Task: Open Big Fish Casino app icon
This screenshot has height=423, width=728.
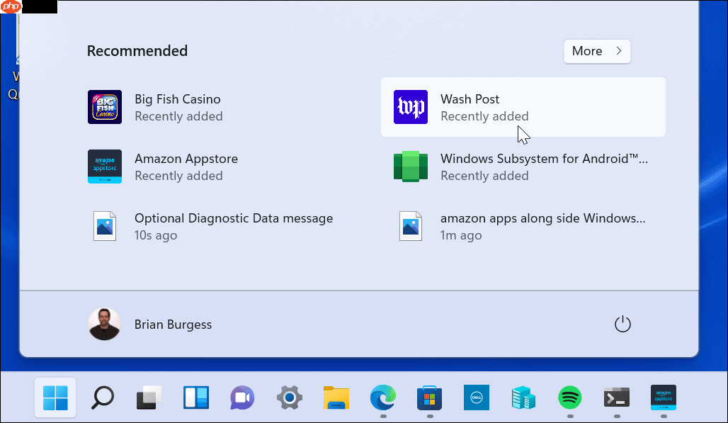Action: click(105, 107)
